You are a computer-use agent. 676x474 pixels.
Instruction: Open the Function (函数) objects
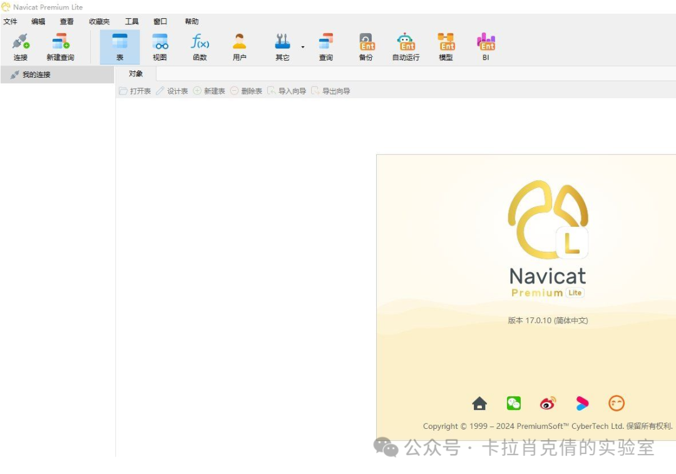(x=200, y=47)
